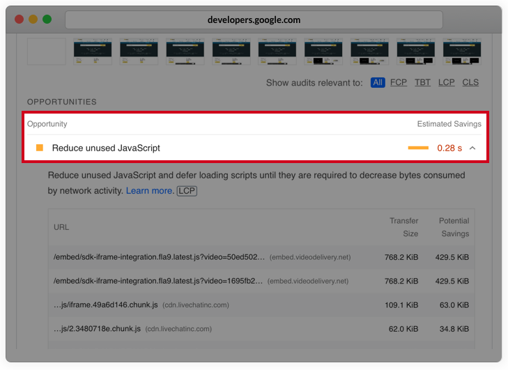Click the 'Transfer Size' column header
This screenshot has height=370, width=508.
[403, 227]
